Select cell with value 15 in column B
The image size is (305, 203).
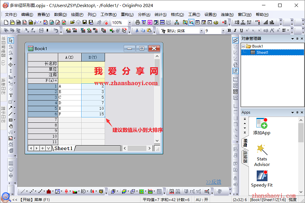(x=93, y=114)
